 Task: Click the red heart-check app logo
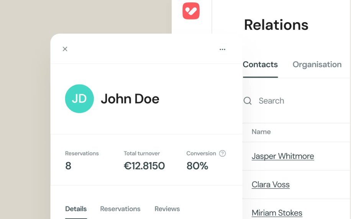191,11
